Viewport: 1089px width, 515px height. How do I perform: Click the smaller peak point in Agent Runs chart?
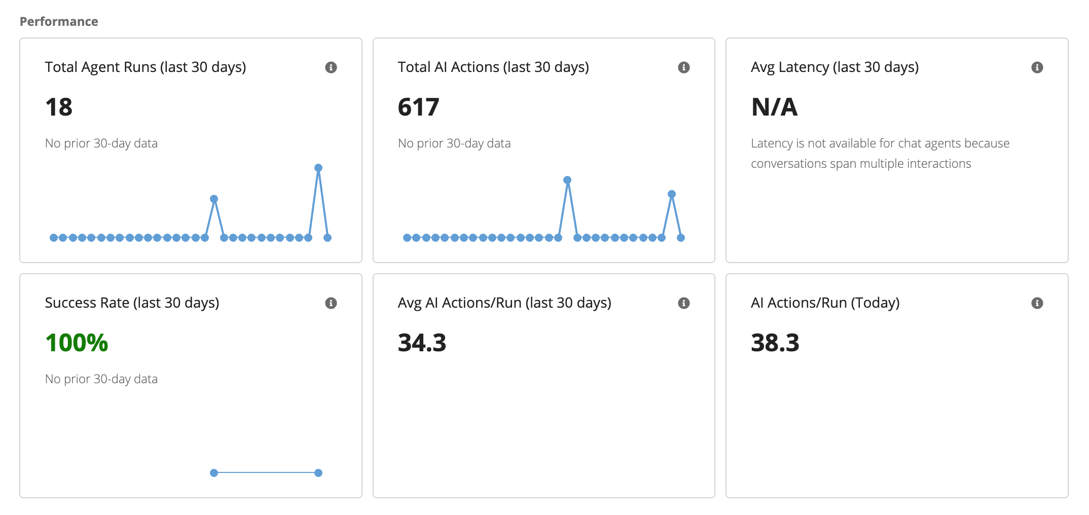tap(214, 199)
